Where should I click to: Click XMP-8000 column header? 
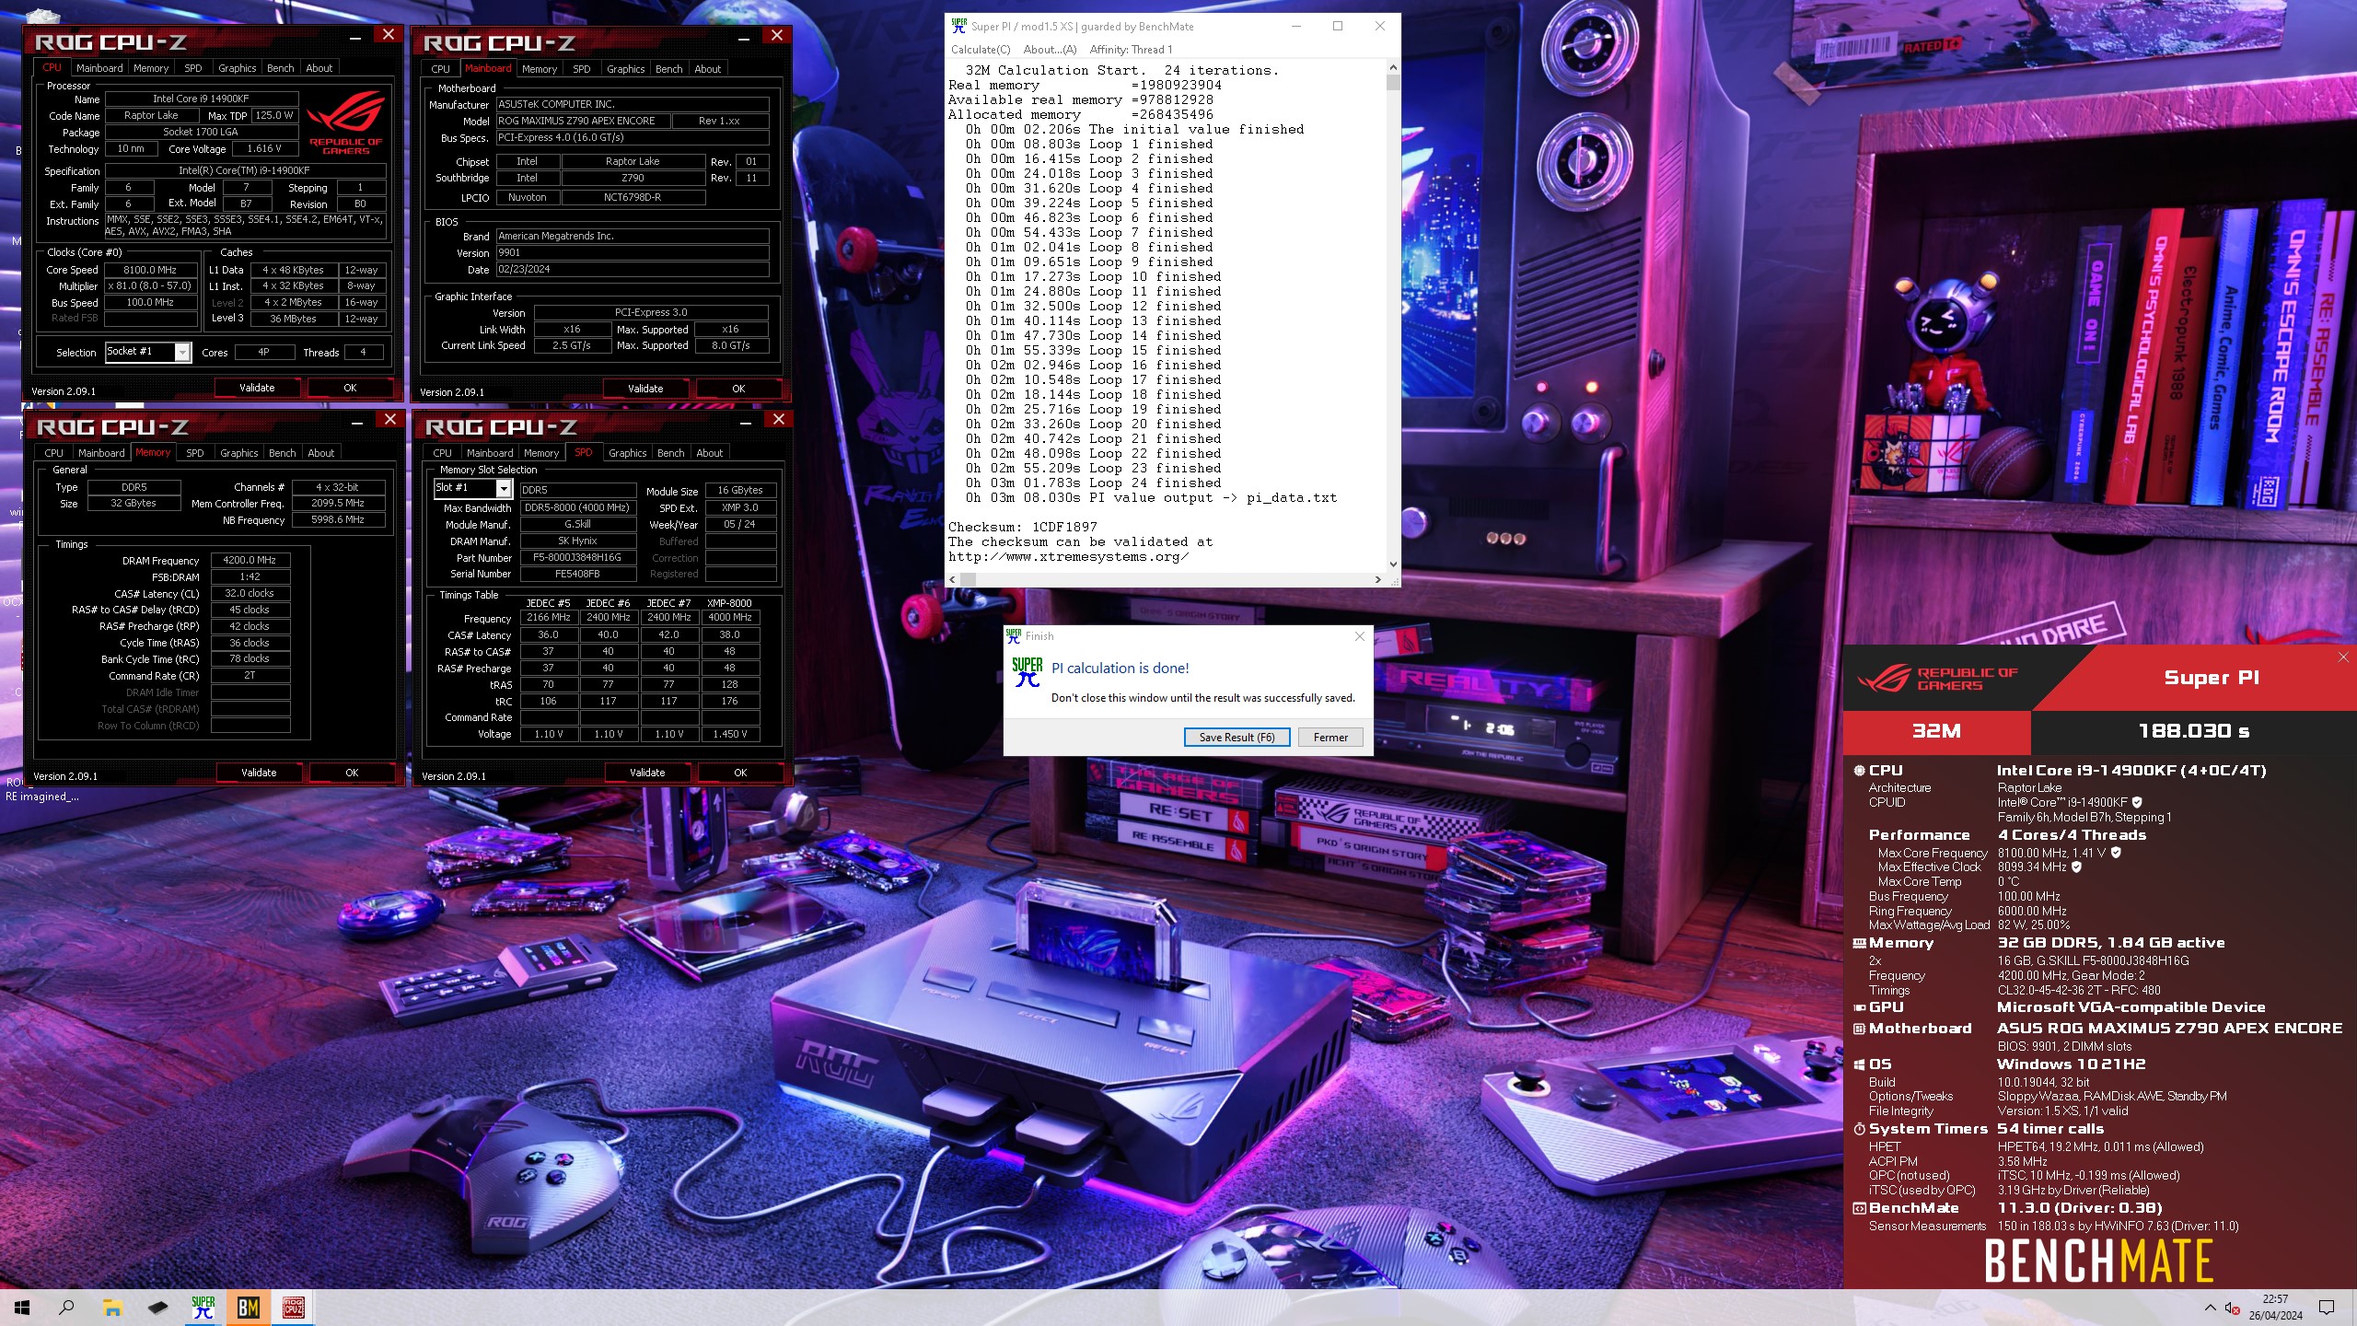tap(729, 603)
